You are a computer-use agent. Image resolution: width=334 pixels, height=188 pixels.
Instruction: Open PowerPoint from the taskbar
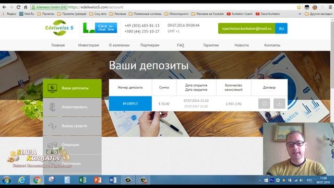(98, 180)
